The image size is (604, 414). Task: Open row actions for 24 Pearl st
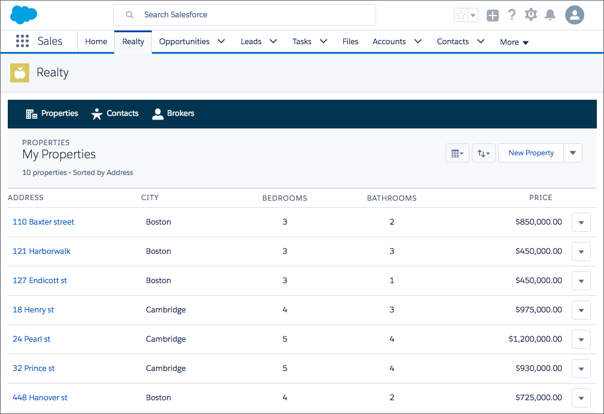(581, 339)
